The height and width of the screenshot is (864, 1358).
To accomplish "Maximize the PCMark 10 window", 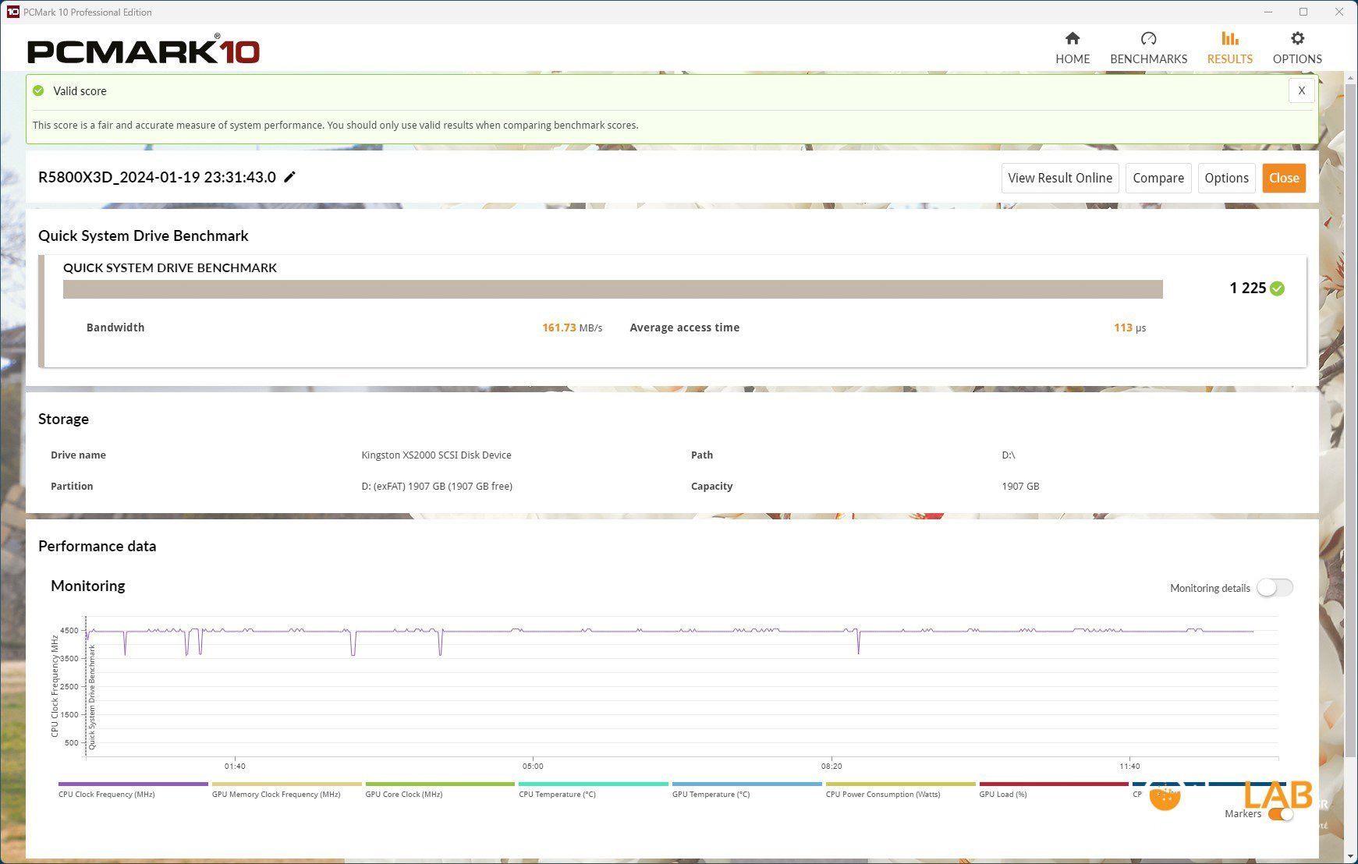I will pos(1303,12).
